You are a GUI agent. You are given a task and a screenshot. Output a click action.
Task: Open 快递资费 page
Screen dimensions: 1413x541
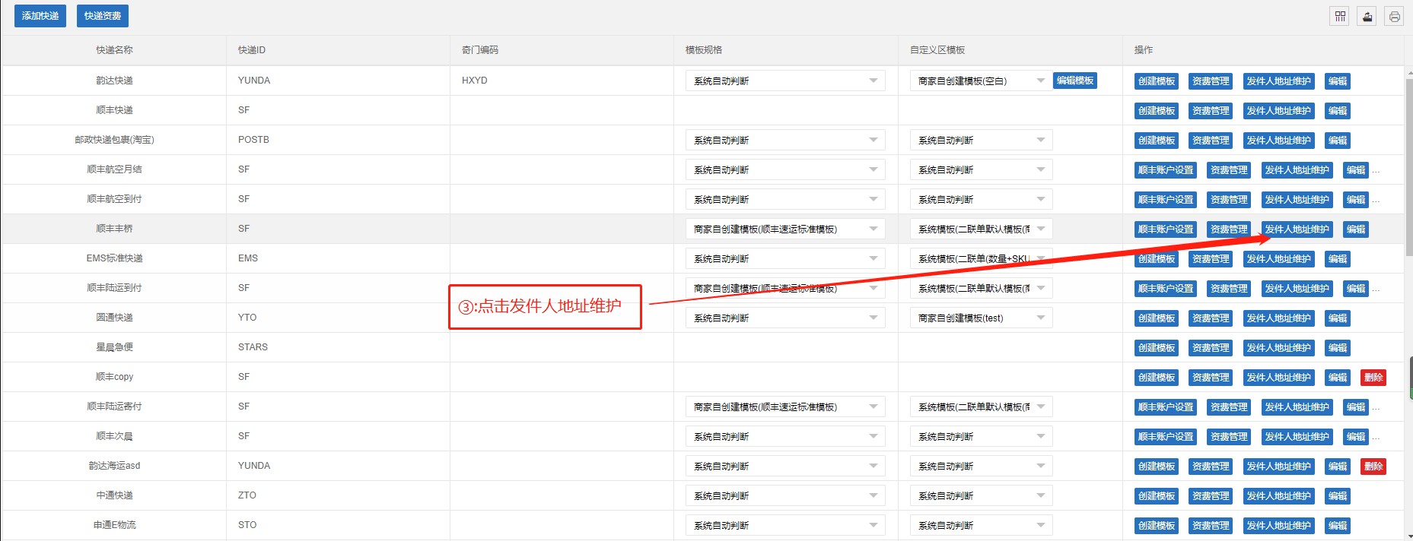pos(103,16)
